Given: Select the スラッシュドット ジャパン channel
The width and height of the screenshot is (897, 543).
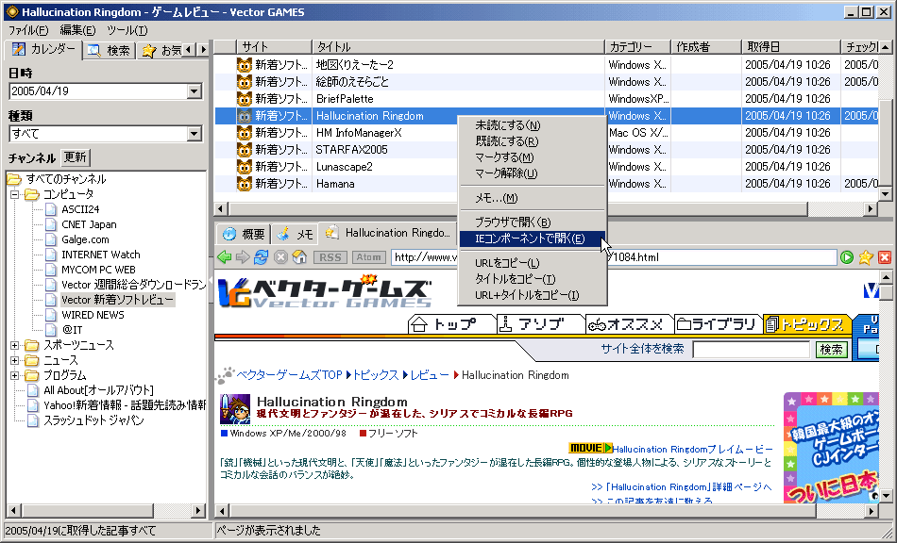Looking at the screenshot, I should [x=93, y=420].
